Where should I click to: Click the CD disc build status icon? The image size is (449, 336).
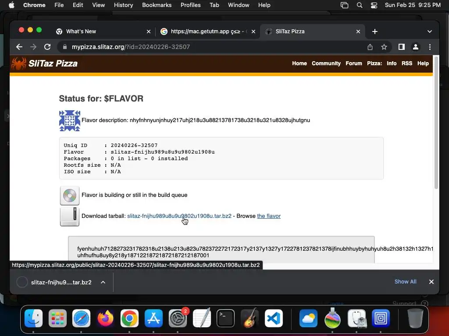pos(70,196)
